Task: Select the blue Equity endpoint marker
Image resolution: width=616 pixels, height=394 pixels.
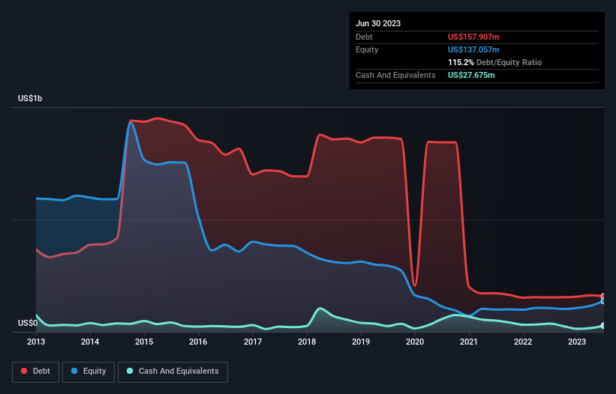Action: click(x=604, y=301)
